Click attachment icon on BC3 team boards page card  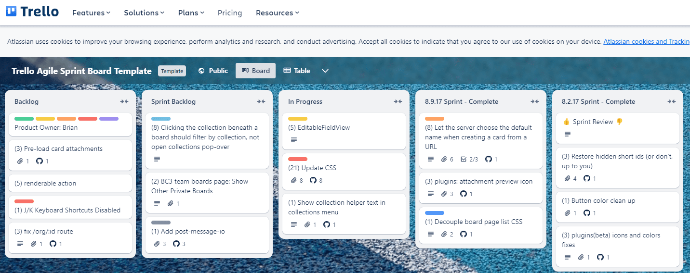pyautogui.click(x=171, y=203)
